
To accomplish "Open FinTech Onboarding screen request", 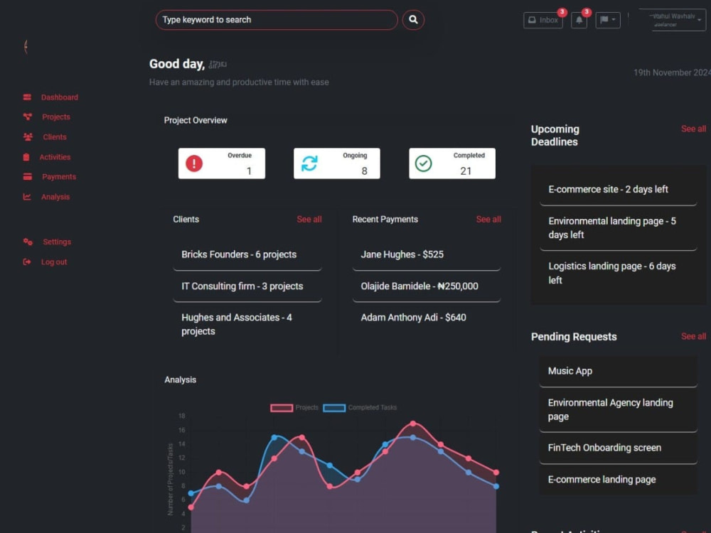I will 619,448.
